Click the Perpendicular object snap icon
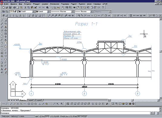Viewport: 162px width, 118px height. point(40,104)
